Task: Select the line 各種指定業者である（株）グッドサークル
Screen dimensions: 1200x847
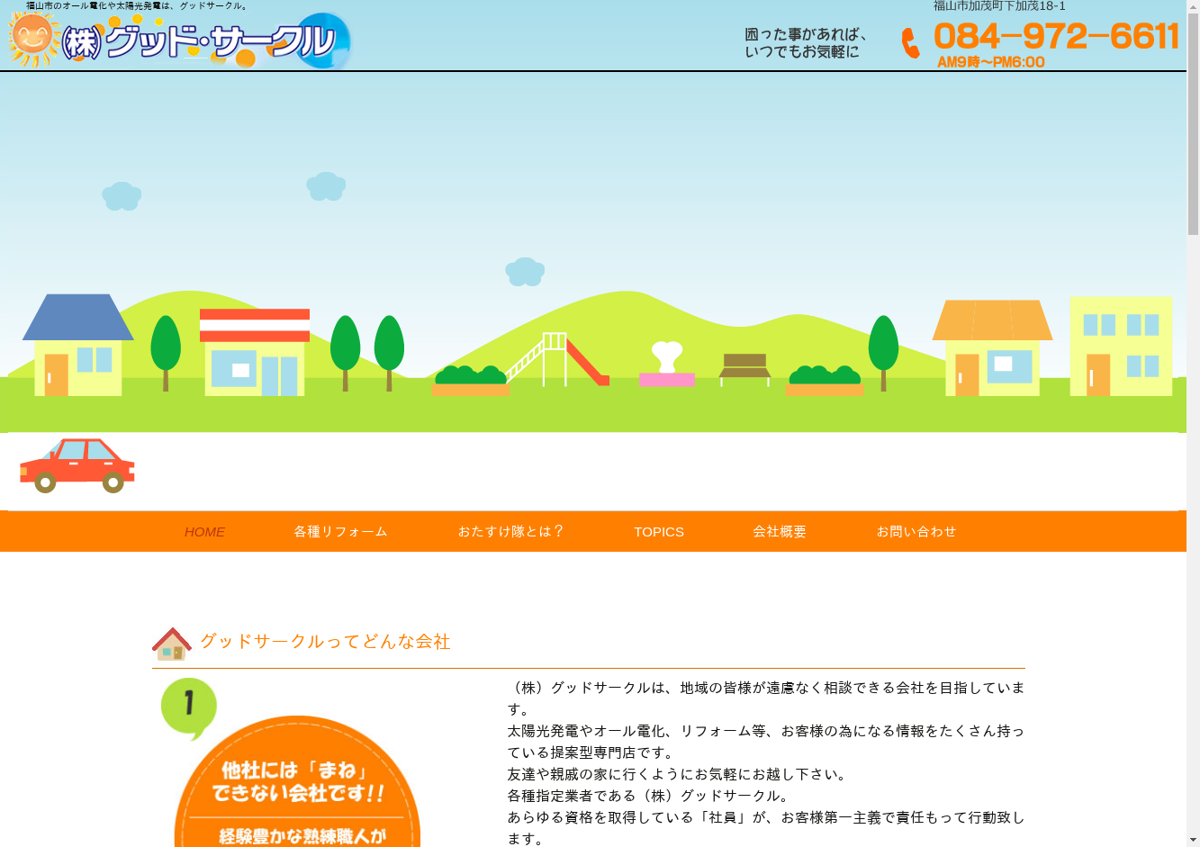Action: tap(649, 796)
